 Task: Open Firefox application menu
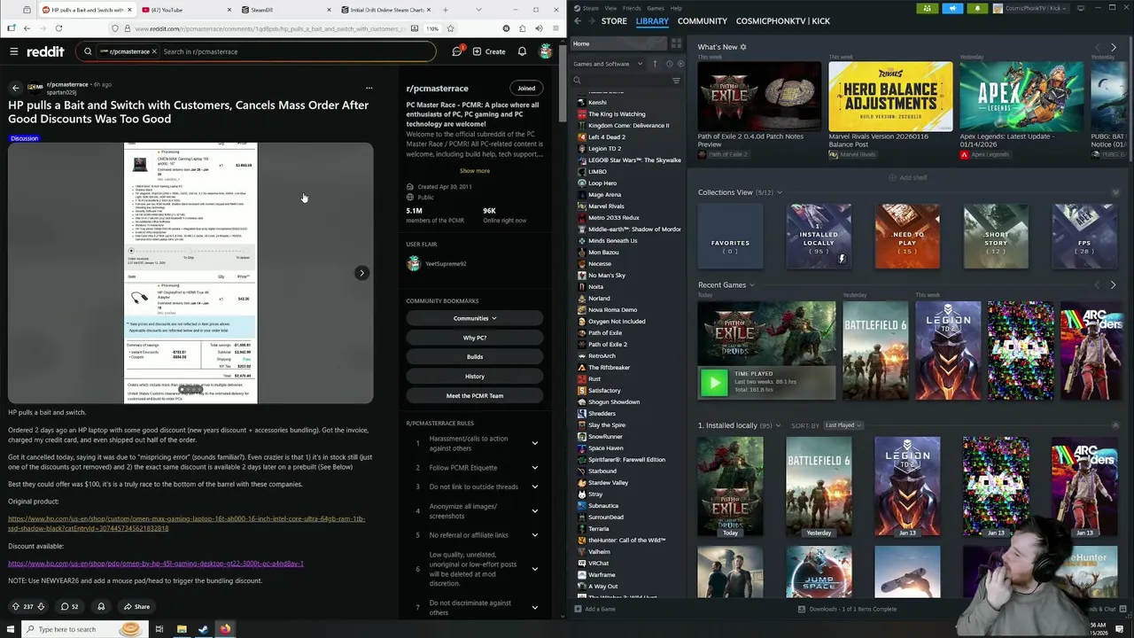[x=555, y=28]
